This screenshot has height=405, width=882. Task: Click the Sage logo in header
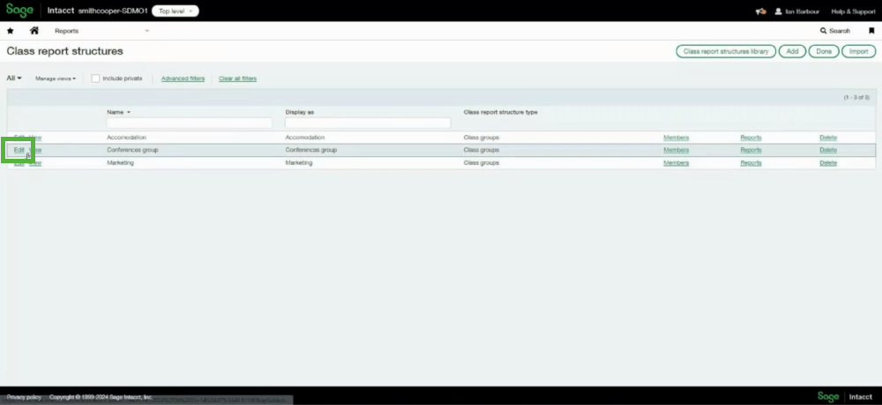click(x=19, y=11)
